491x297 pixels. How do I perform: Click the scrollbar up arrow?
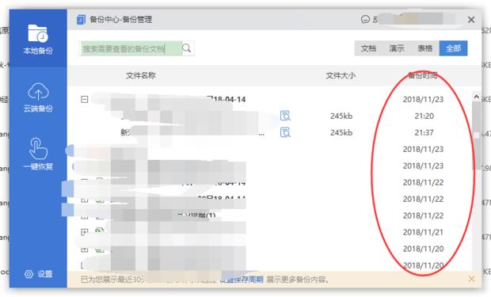tap(476, 97)
